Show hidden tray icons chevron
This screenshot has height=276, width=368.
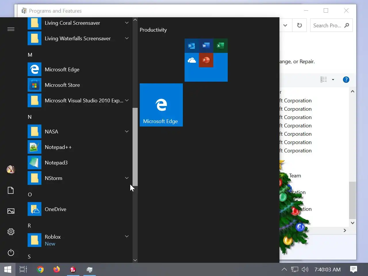pos(284,269)
